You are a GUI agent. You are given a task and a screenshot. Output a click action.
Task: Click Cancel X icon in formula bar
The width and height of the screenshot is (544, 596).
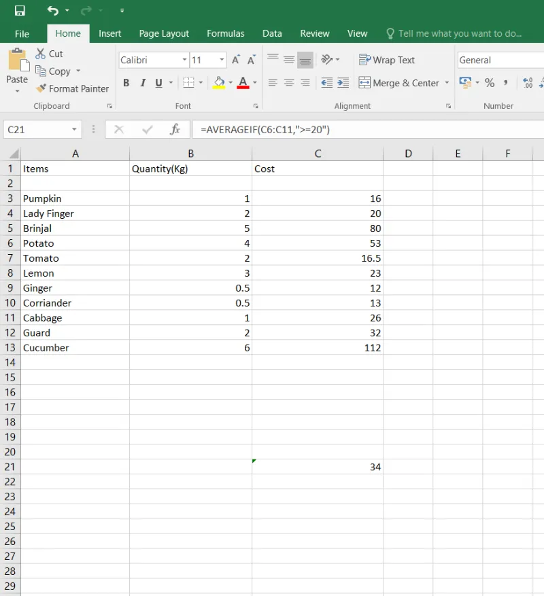pyautogui.click(x=119, y=130)
